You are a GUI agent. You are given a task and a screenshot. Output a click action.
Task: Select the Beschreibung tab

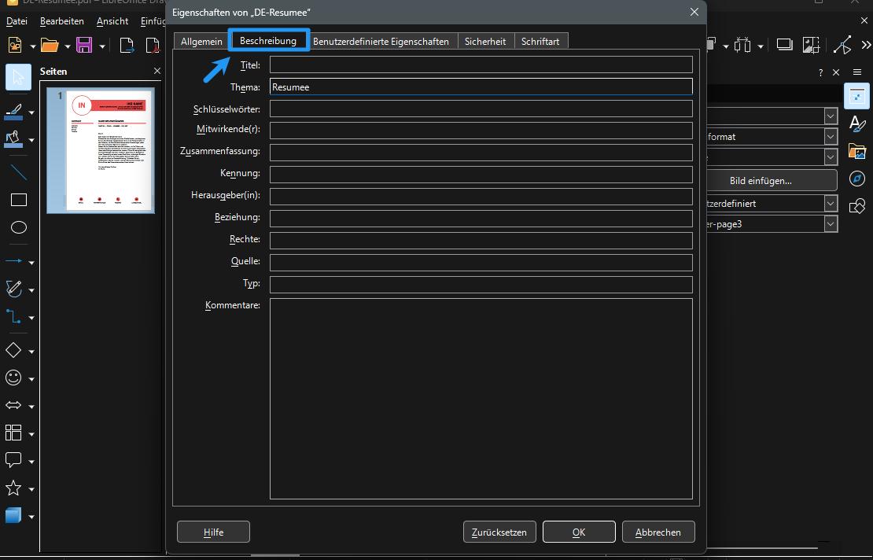[x=268, y=41]
